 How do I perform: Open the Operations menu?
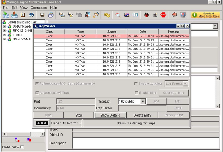[x=39, y=8]
